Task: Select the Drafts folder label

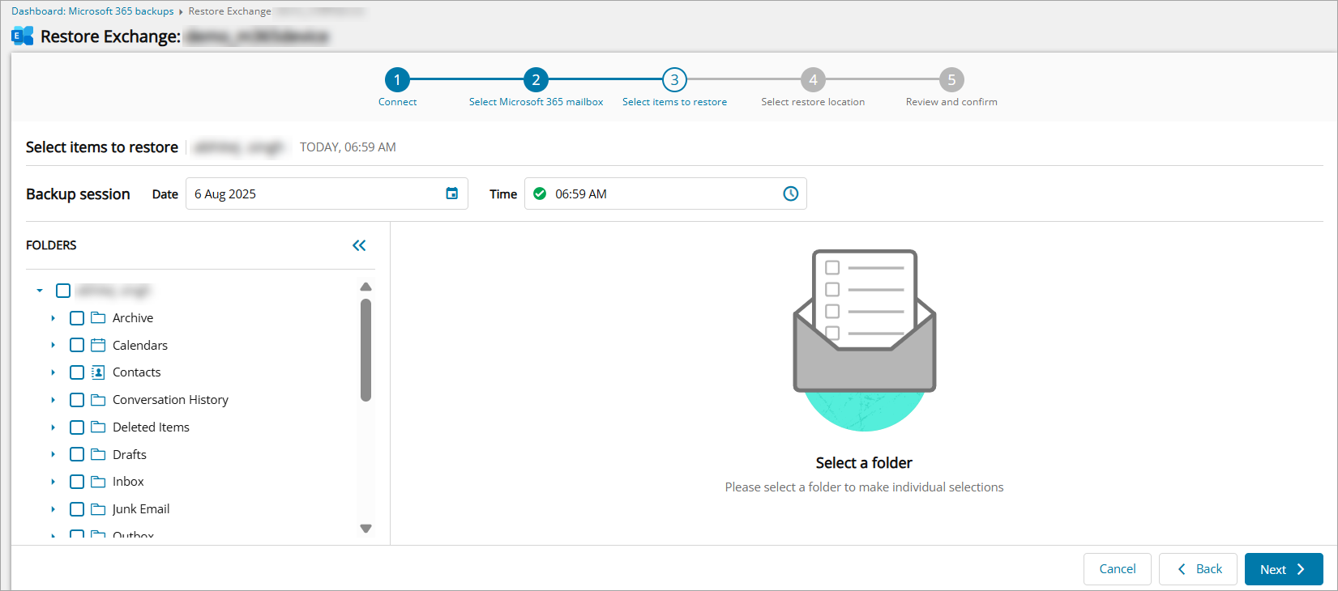Action: click(130, 454)
